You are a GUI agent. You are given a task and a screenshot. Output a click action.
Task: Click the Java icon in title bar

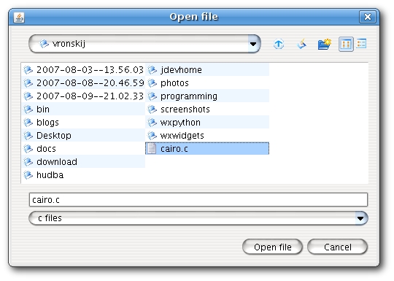click(x=19, y=18)
